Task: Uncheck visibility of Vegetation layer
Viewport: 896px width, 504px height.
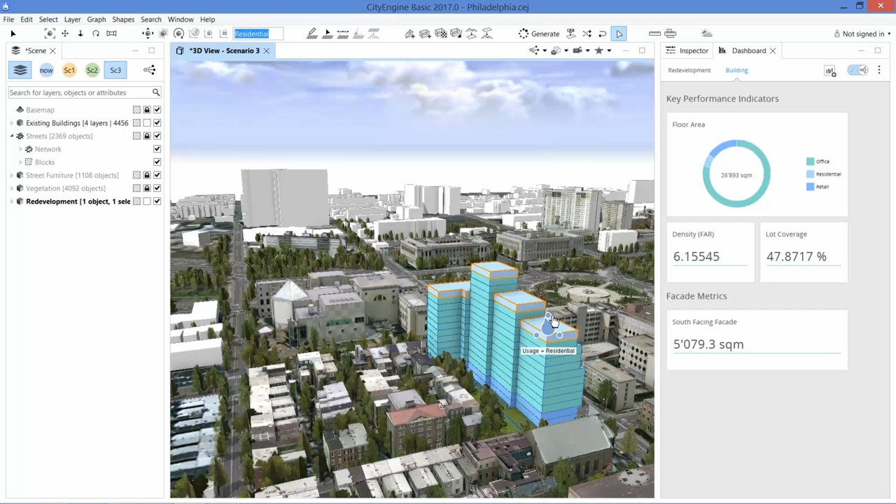Action: click(x=157, y=188)
